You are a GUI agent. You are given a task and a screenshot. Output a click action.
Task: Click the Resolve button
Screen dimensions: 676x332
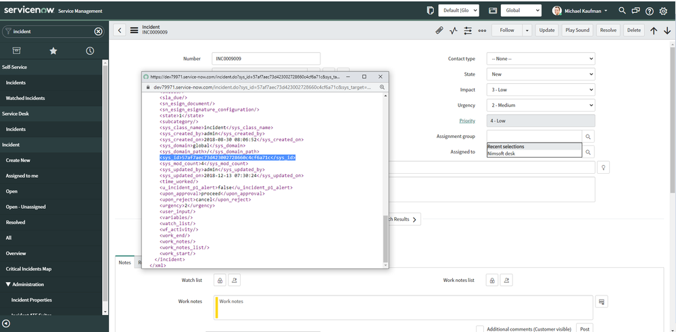point(608,30)
